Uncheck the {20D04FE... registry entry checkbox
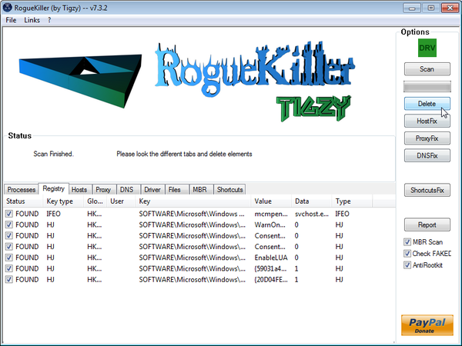This screenshot has width=462, height=346. tap(8, 280)
